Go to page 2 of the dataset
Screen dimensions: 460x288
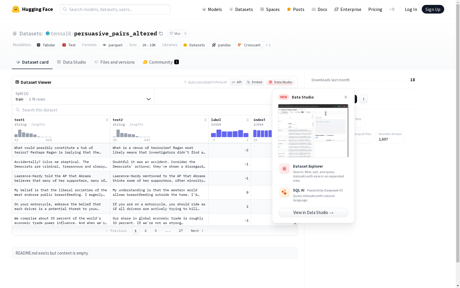(146, 231)
